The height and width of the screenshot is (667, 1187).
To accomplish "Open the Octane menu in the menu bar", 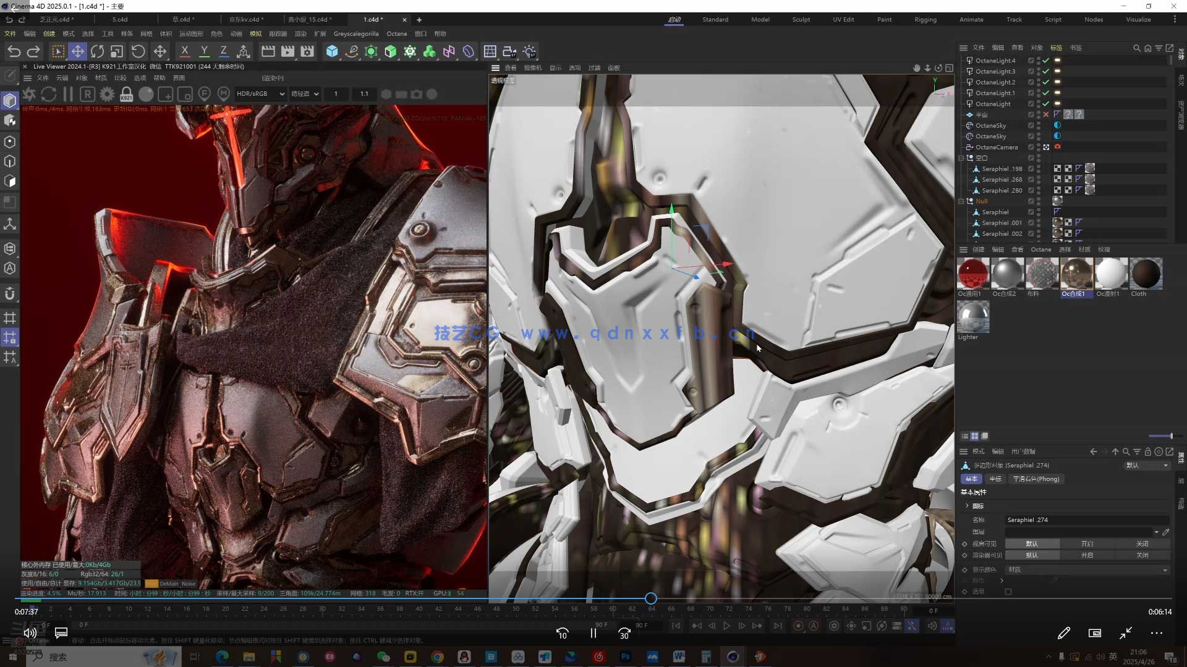I will click(397, 33).
